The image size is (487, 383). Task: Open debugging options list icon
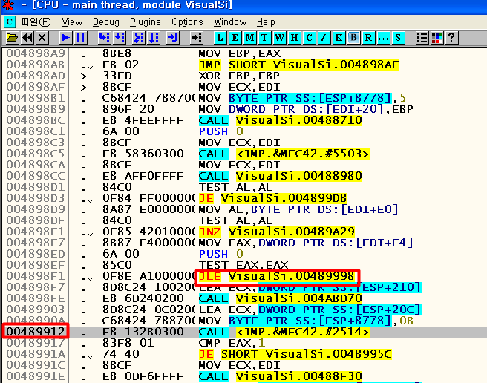click(422, 38)
